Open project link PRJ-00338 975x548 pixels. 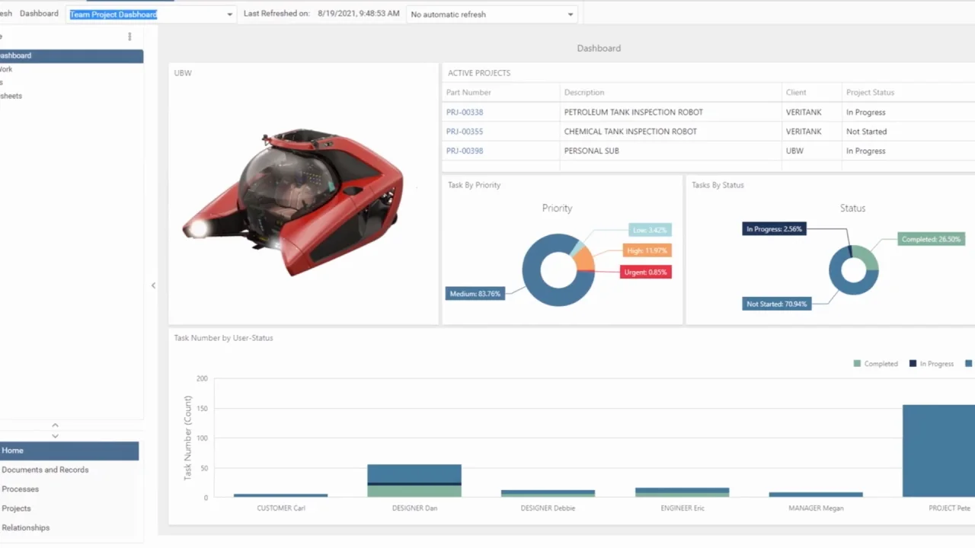click(x=465, y=112)
